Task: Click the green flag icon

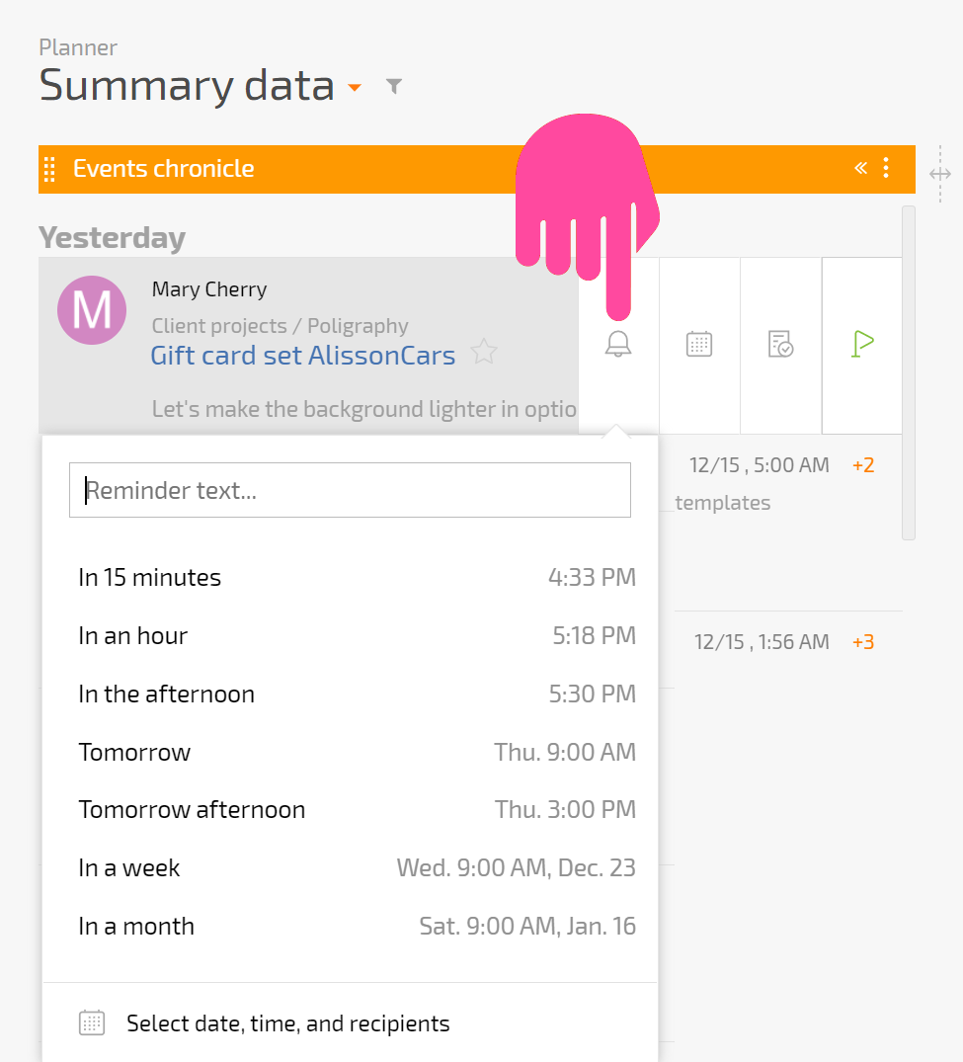Action: (x=862, y=344)
